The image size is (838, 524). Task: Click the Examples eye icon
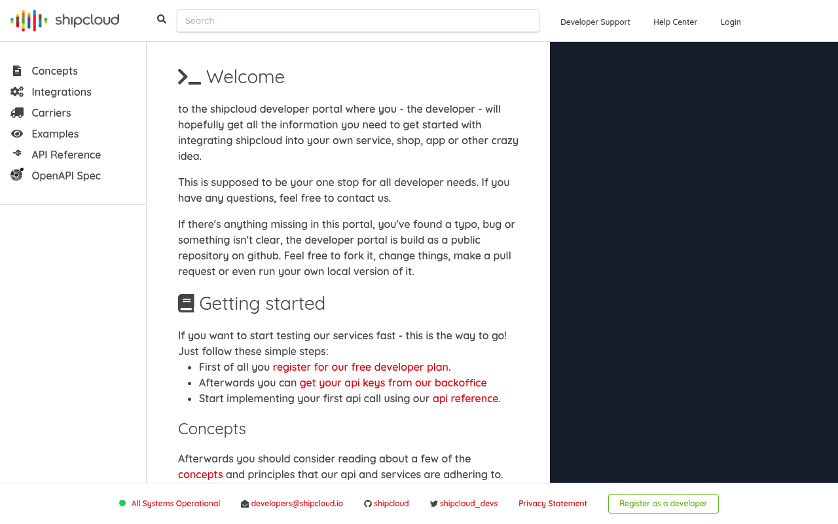pyautogui.click(x=17, y=134)
